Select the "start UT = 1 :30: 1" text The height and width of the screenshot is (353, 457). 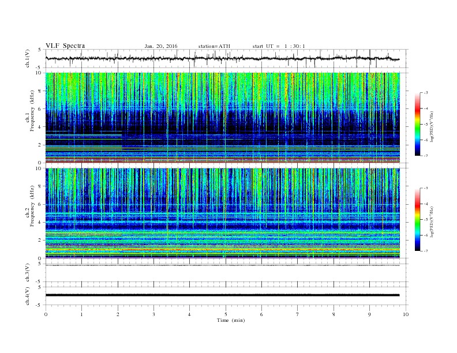(279, 46)
